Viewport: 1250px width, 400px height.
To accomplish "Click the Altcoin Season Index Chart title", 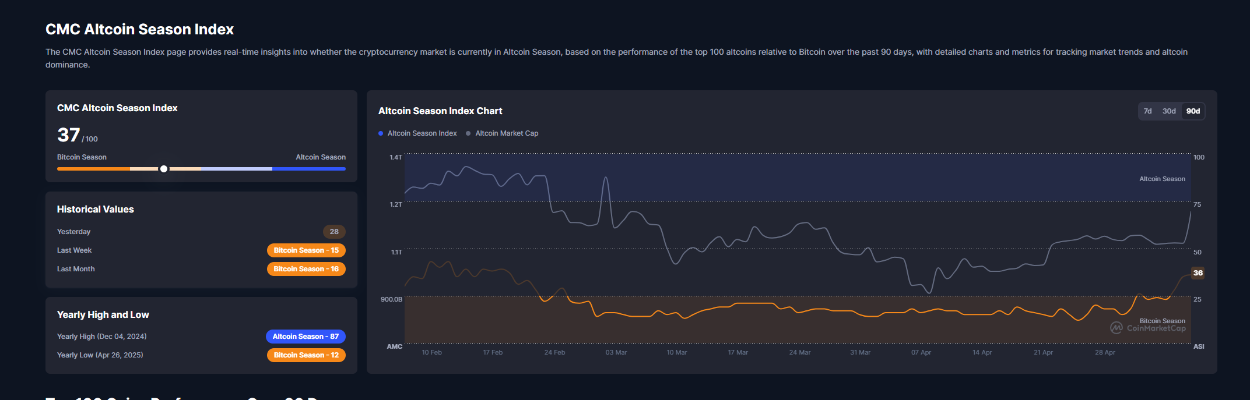I will point(440,111).
